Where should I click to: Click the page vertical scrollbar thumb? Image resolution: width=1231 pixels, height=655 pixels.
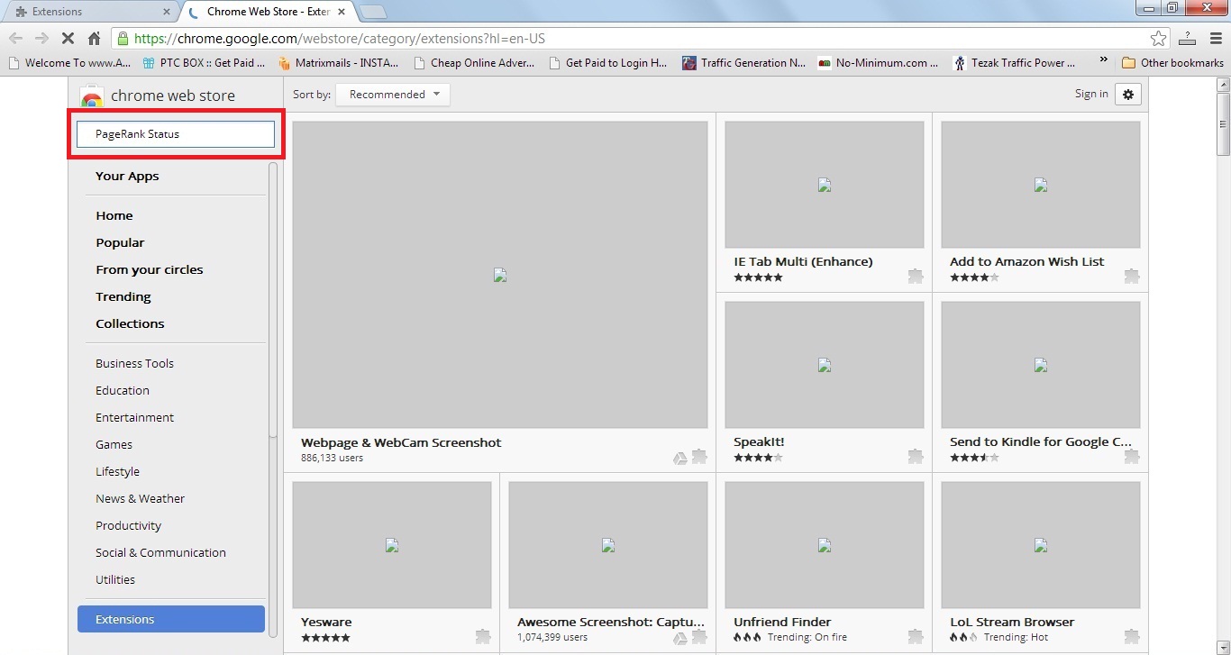click(1223, 123)
